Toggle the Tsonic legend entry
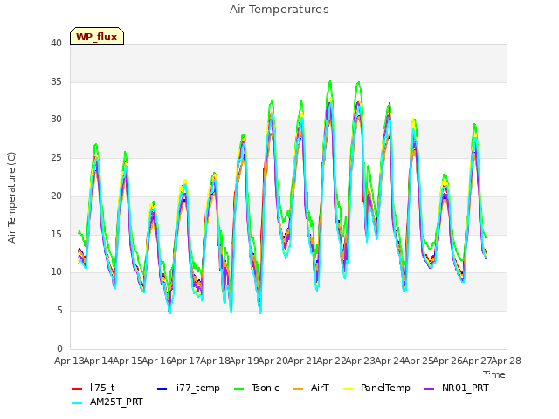 pyautogui.click(x=257, y=388)
